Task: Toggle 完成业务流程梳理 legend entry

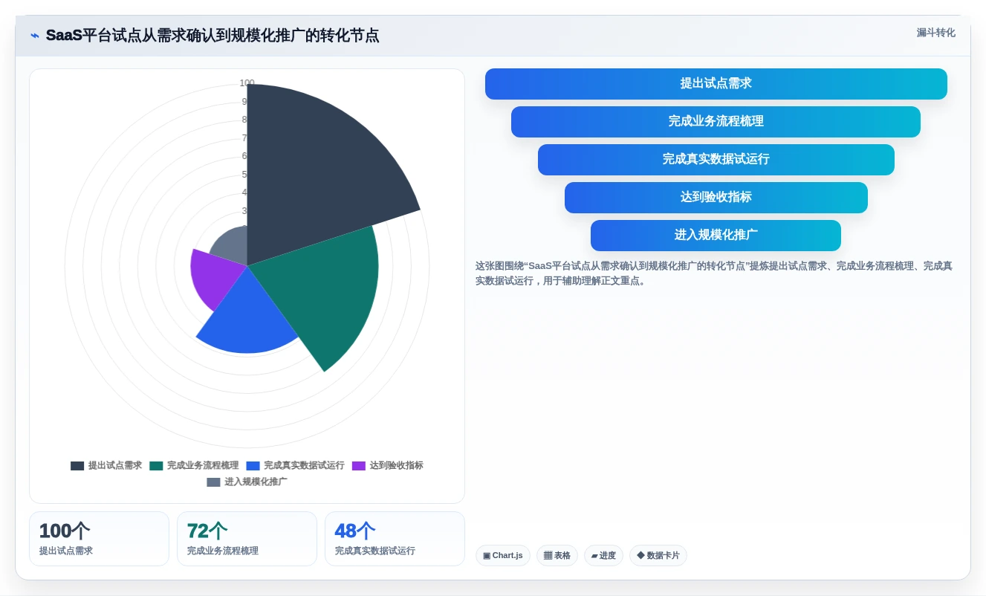Action: pyautogui.click(x=194, y=466)
